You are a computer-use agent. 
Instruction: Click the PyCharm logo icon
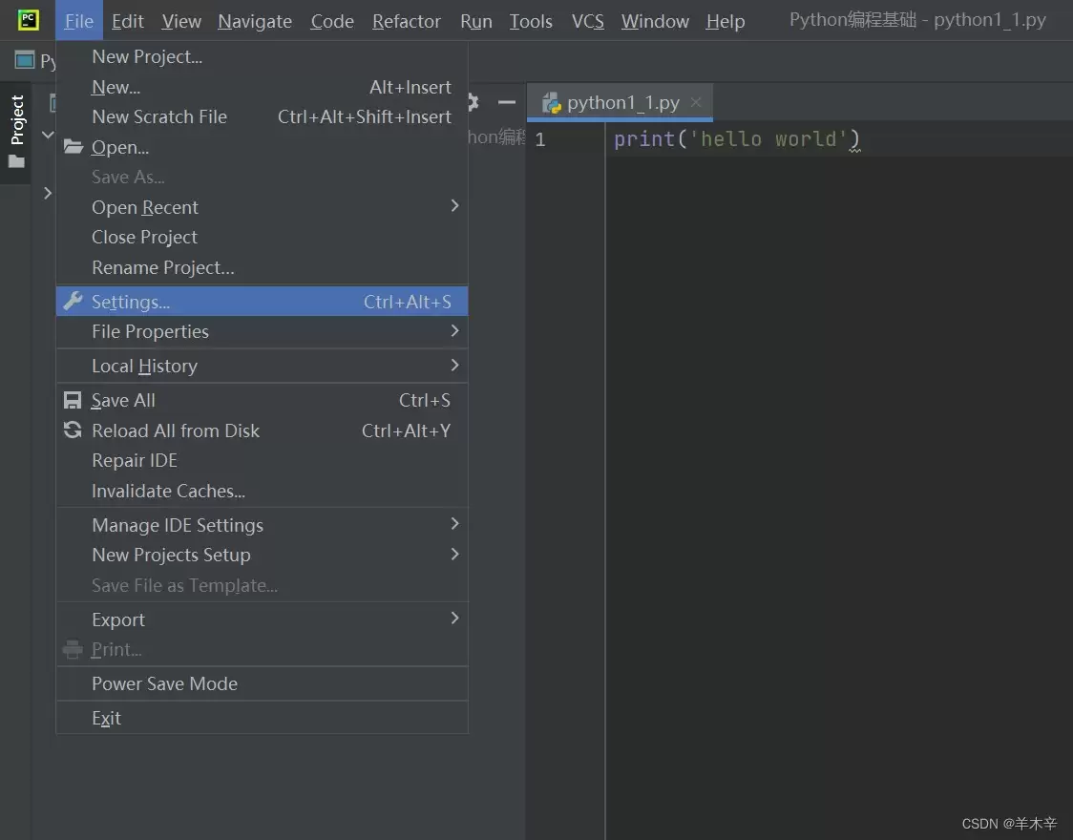point(28,20)
